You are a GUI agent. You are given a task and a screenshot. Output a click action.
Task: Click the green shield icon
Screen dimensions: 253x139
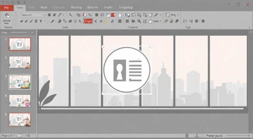(172, 21)
